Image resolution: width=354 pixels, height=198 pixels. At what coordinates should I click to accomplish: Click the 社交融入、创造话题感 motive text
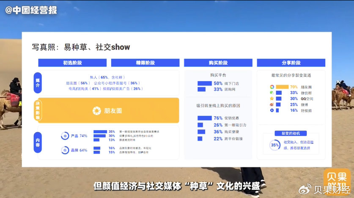pos(299,145)
